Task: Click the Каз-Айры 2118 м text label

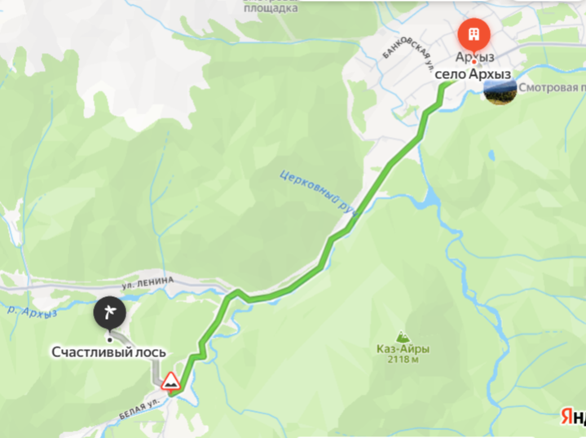Action: pos(403,354)
